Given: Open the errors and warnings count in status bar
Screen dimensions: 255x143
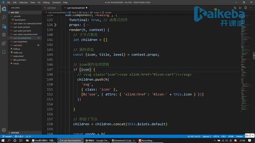Looking at the screenshot, I should click(x=19, y=136).
